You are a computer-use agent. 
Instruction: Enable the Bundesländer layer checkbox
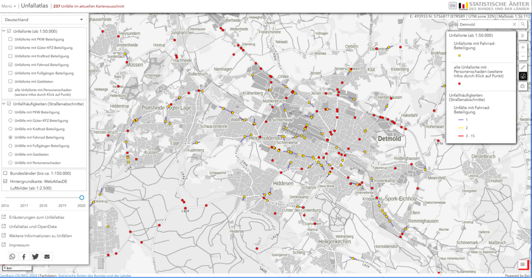click(x=5, y=173)
